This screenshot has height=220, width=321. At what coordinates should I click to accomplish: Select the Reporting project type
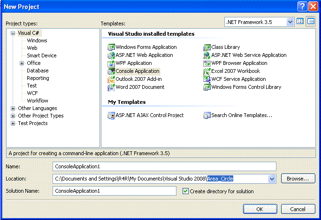[x=38, y=78]
